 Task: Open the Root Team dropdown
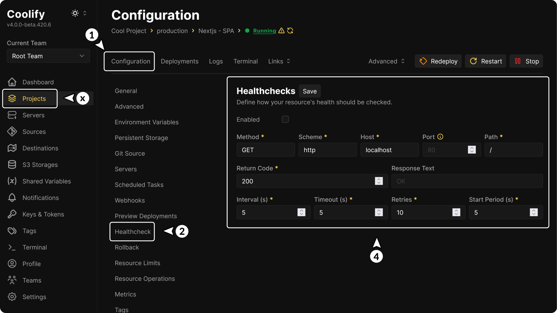pyautogui.click(x=48, y=56)
